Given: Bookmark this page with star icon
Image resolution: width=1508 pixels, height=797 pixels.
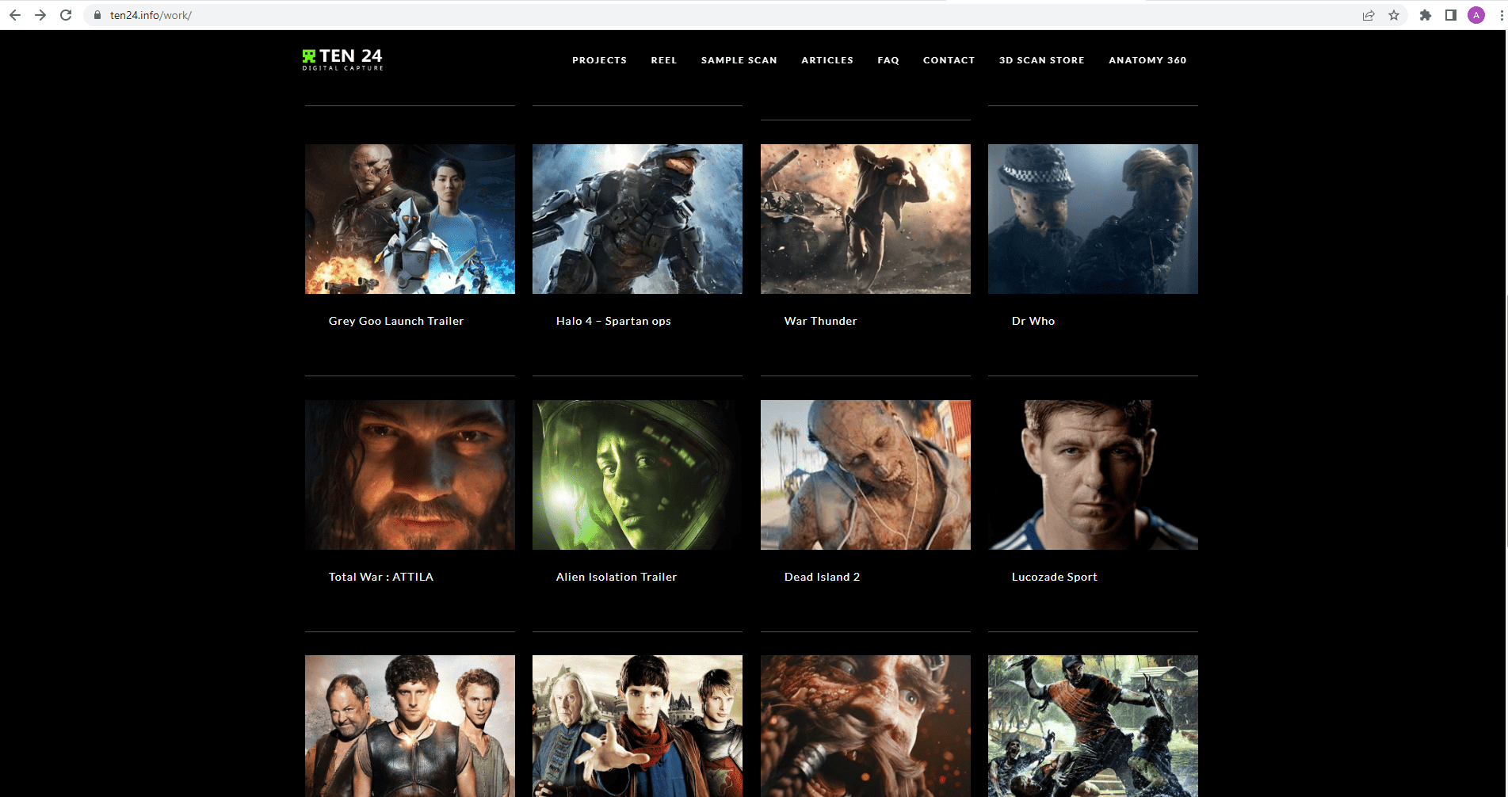Looking at the screenshot, I should point(1394,15).
